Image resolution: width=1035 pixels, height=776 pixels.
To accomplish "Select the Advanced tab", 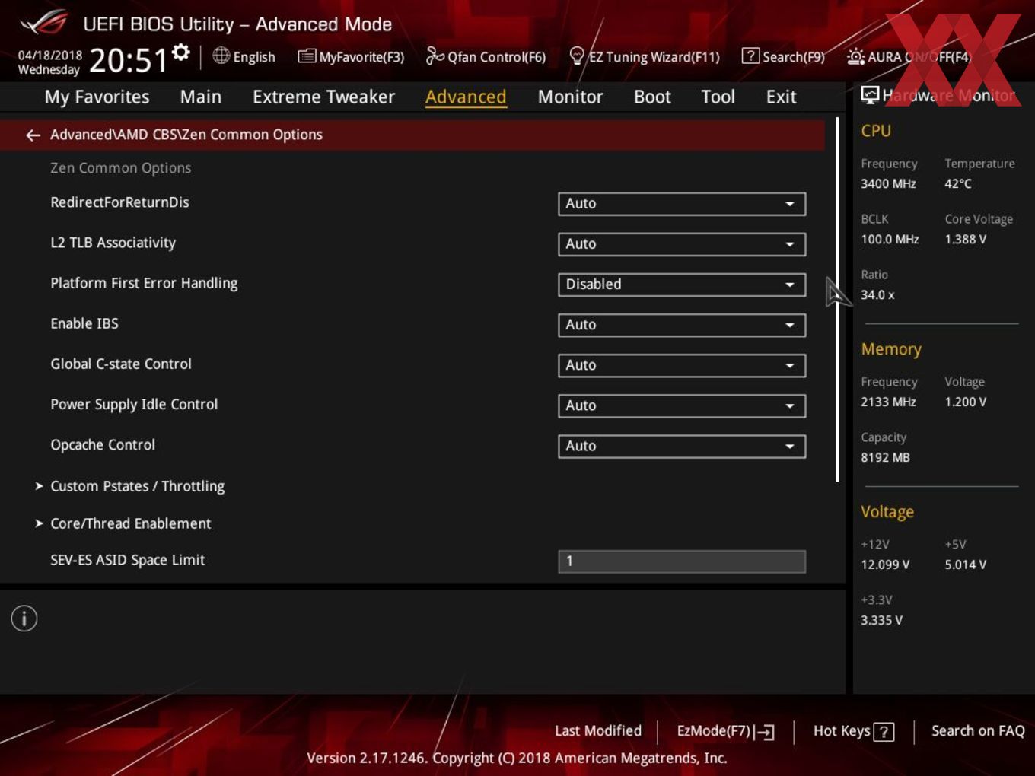I will (466, 97).
